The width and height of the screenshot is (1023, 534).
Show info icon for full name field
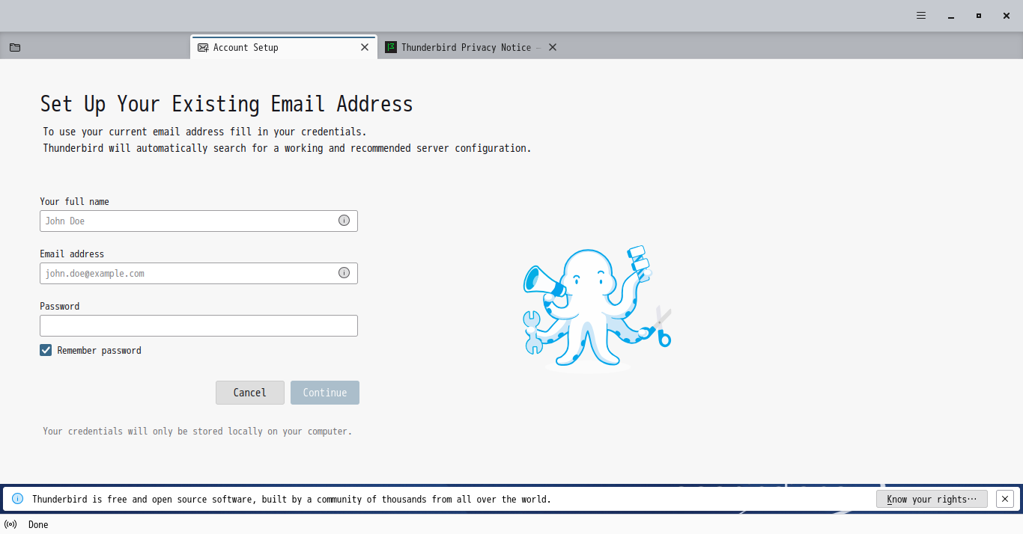tap(344, 221)
